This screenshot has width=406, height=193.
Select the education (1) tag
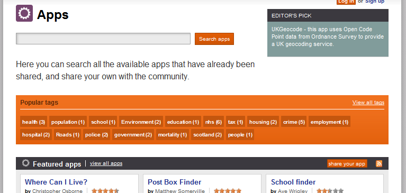[183, 122]
